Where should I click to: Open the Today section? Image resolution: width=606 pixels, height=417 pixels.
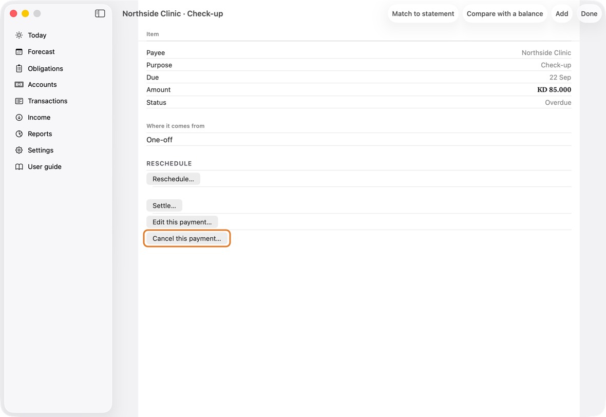coord(37,35)
